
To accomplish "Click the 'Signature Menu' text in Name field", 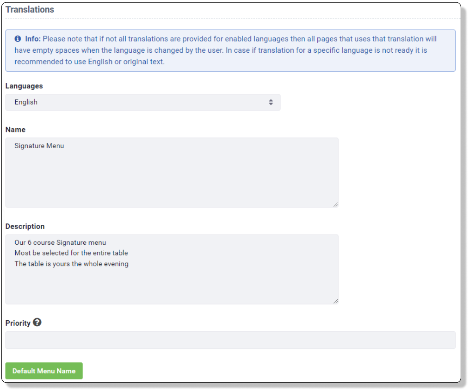I will coord(39,146).
